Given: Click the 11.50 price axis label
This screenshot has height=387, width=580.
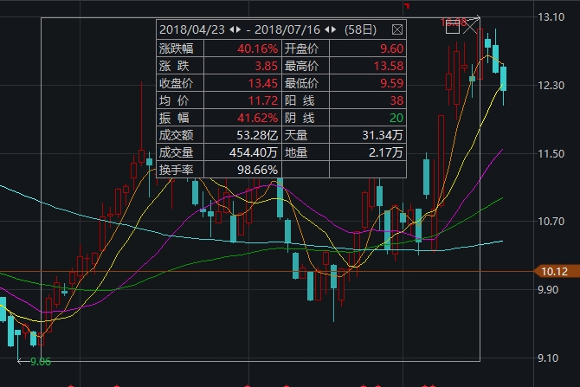Looking at the screenshot, I should click(551, 153).
